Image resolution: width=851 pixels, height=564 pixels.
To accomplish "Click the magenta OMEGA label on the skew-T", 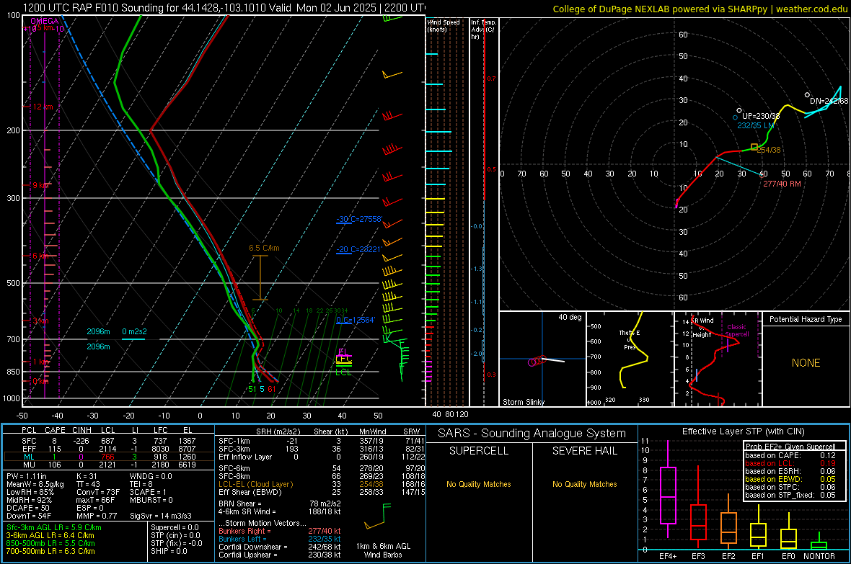I will coord(45,21).
